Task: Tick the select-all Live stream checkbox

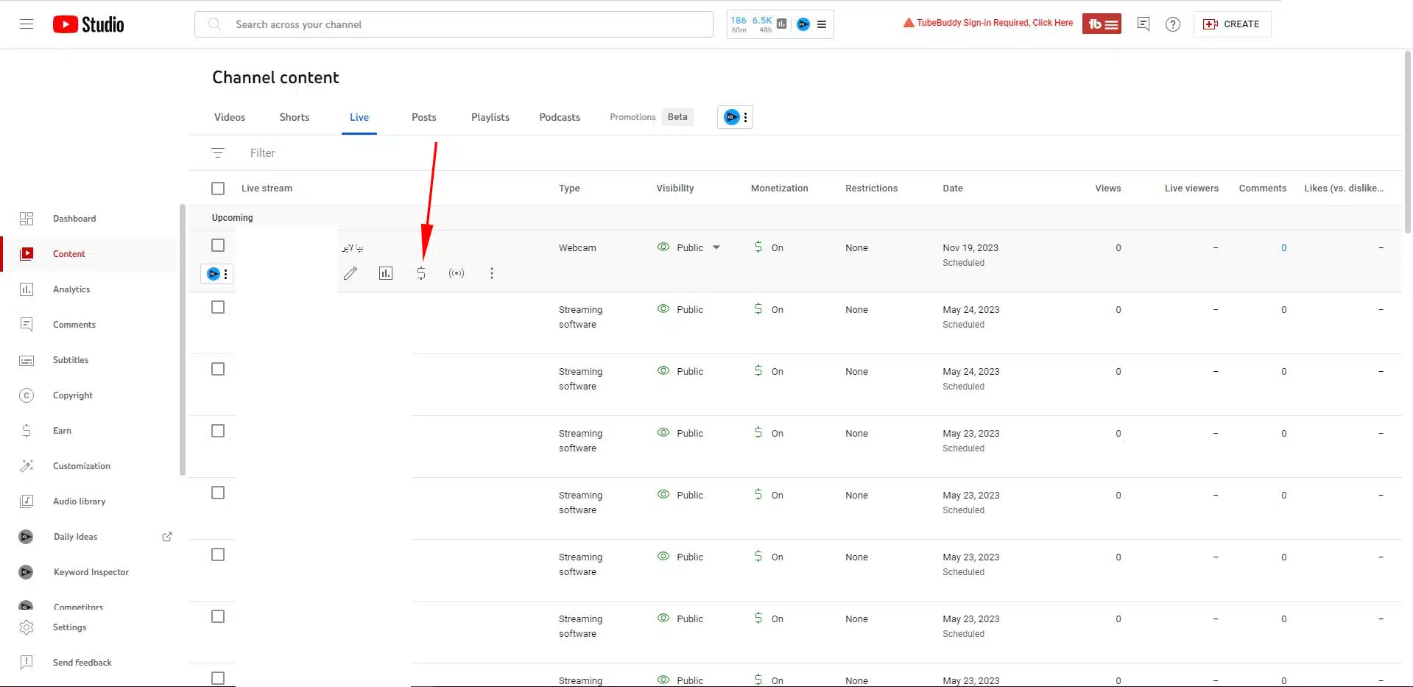Action: (x=218, y=189)
